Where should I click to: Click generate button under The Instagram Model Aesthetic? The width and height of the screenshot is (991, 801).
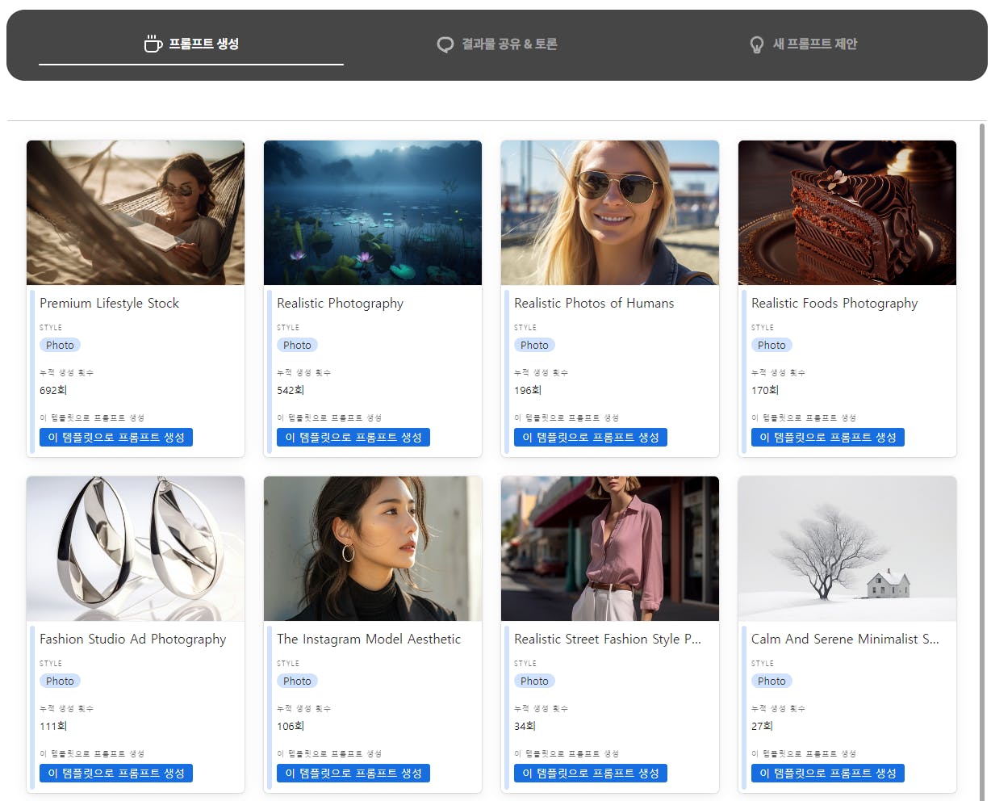pyautogui.click(x=353, y=773)
